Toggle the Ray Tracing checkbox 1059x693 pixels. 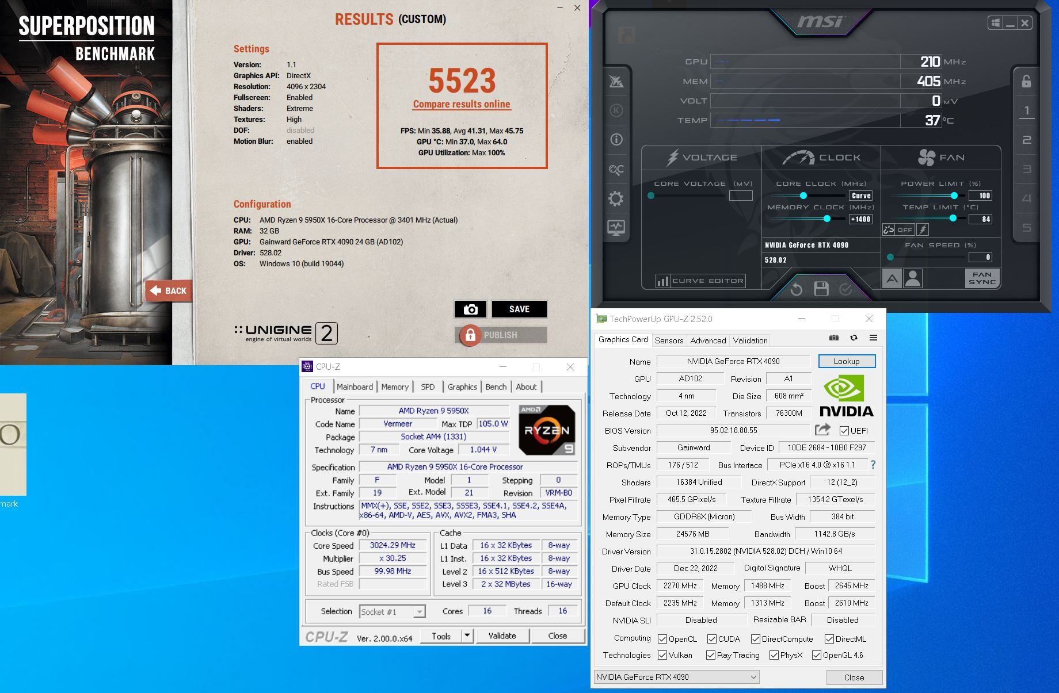(x=711, y=655)
